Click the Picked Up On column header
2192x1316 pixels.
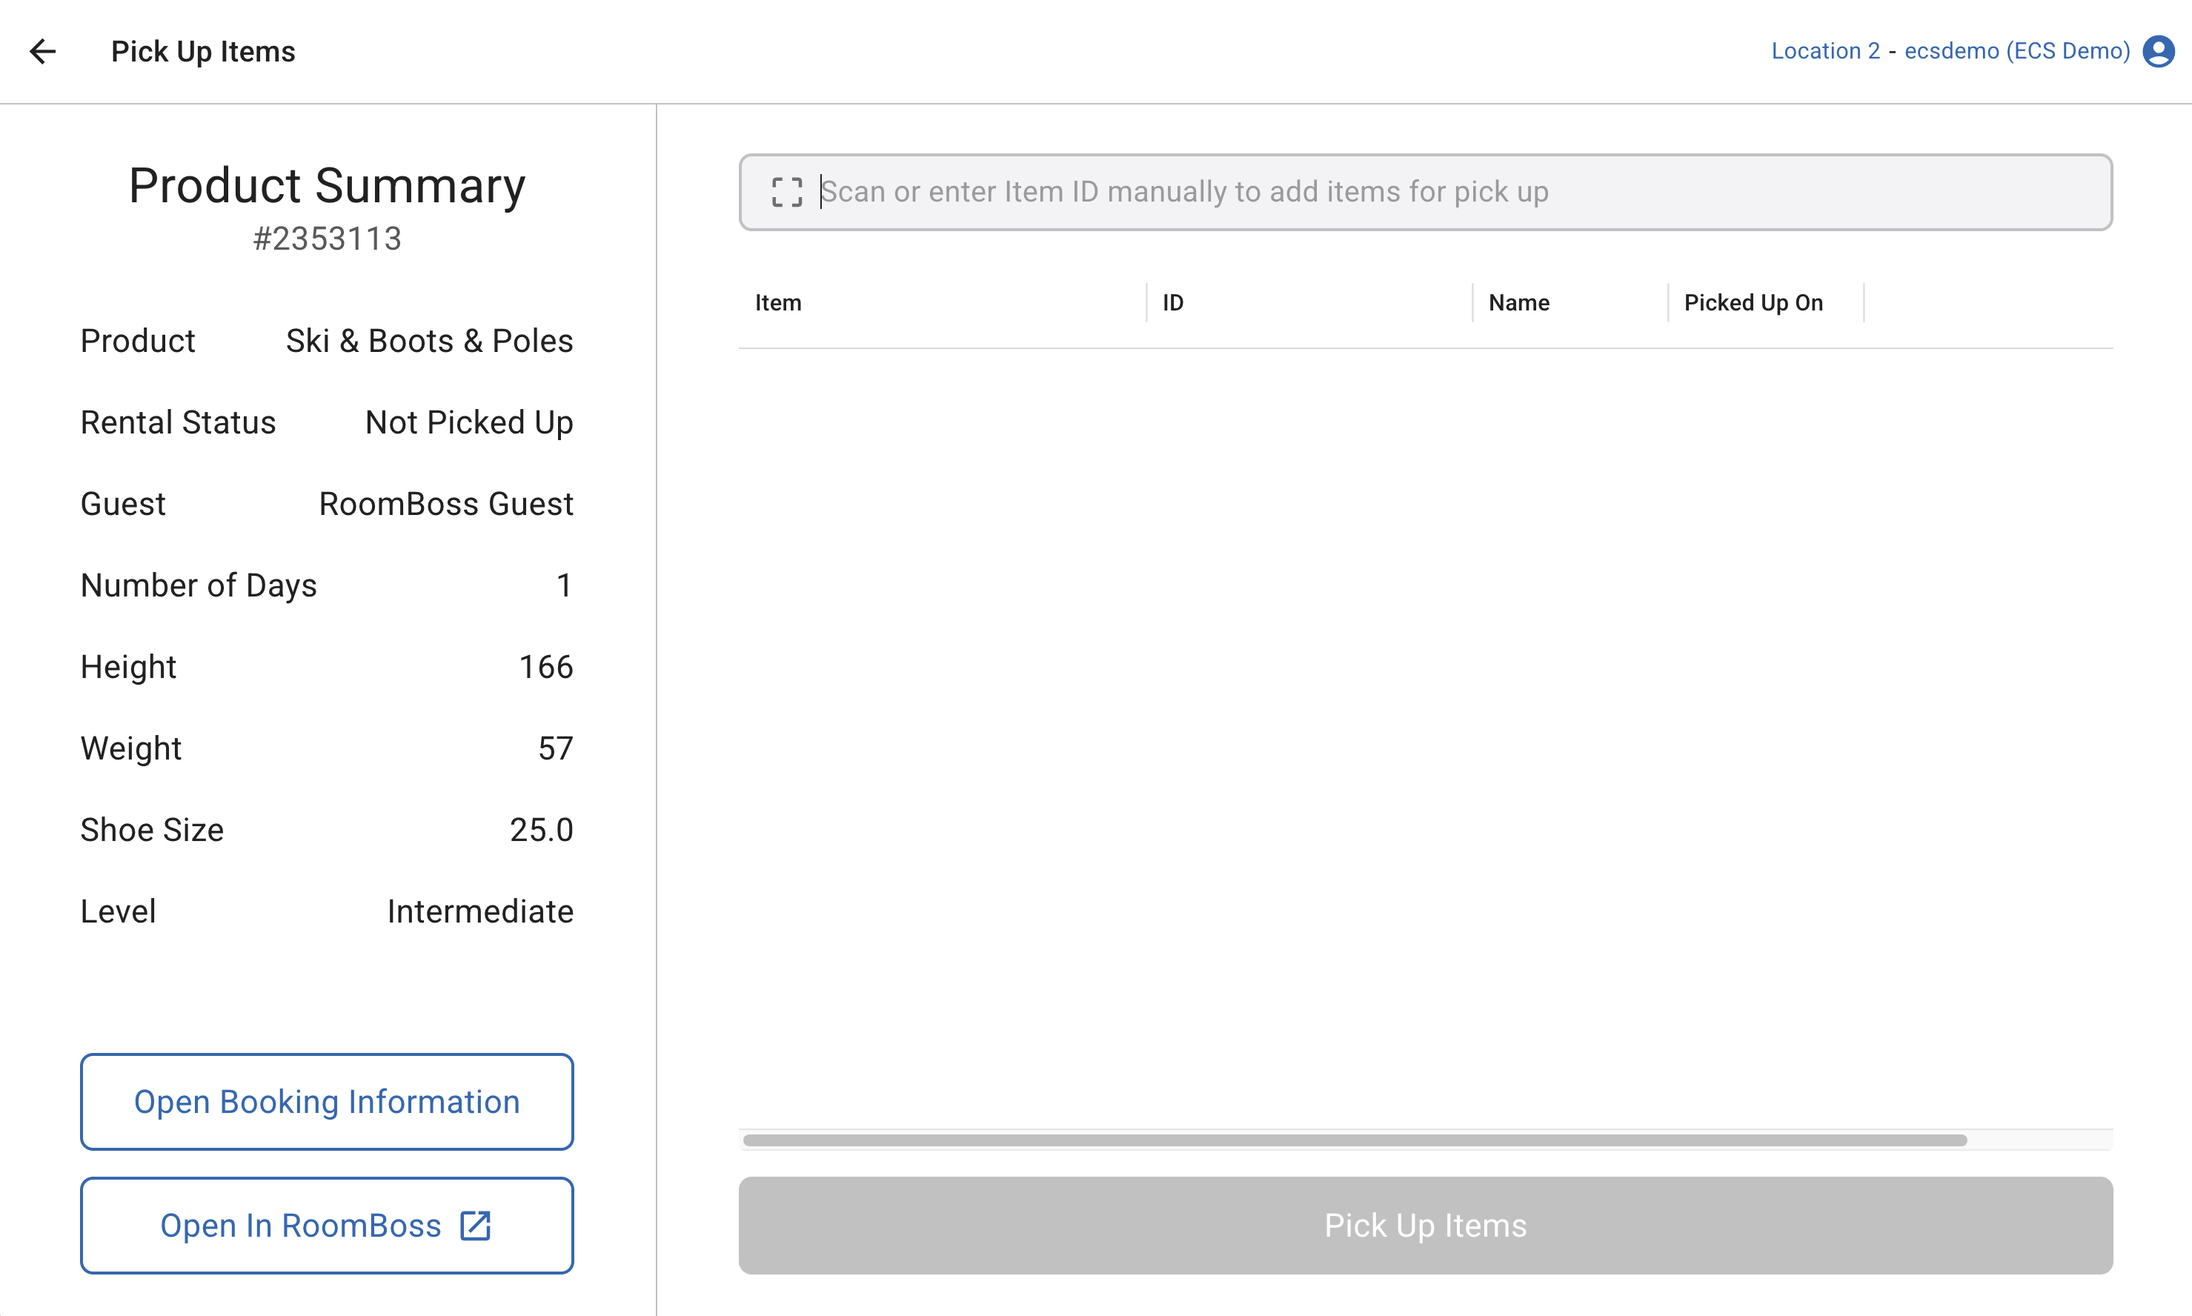pyautogui.click(x=1752, y=302)
